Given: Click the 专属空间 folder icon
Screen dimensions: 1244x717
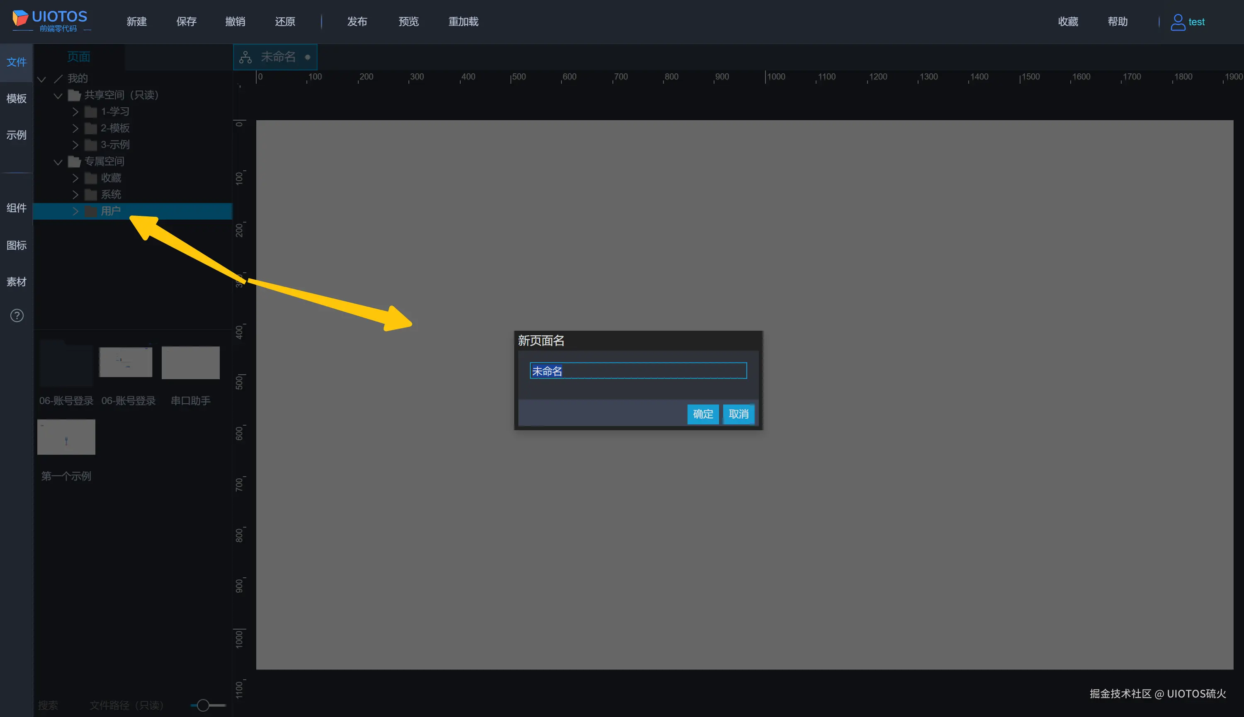Looking at the screenshot, I should [x=74, y=162].
